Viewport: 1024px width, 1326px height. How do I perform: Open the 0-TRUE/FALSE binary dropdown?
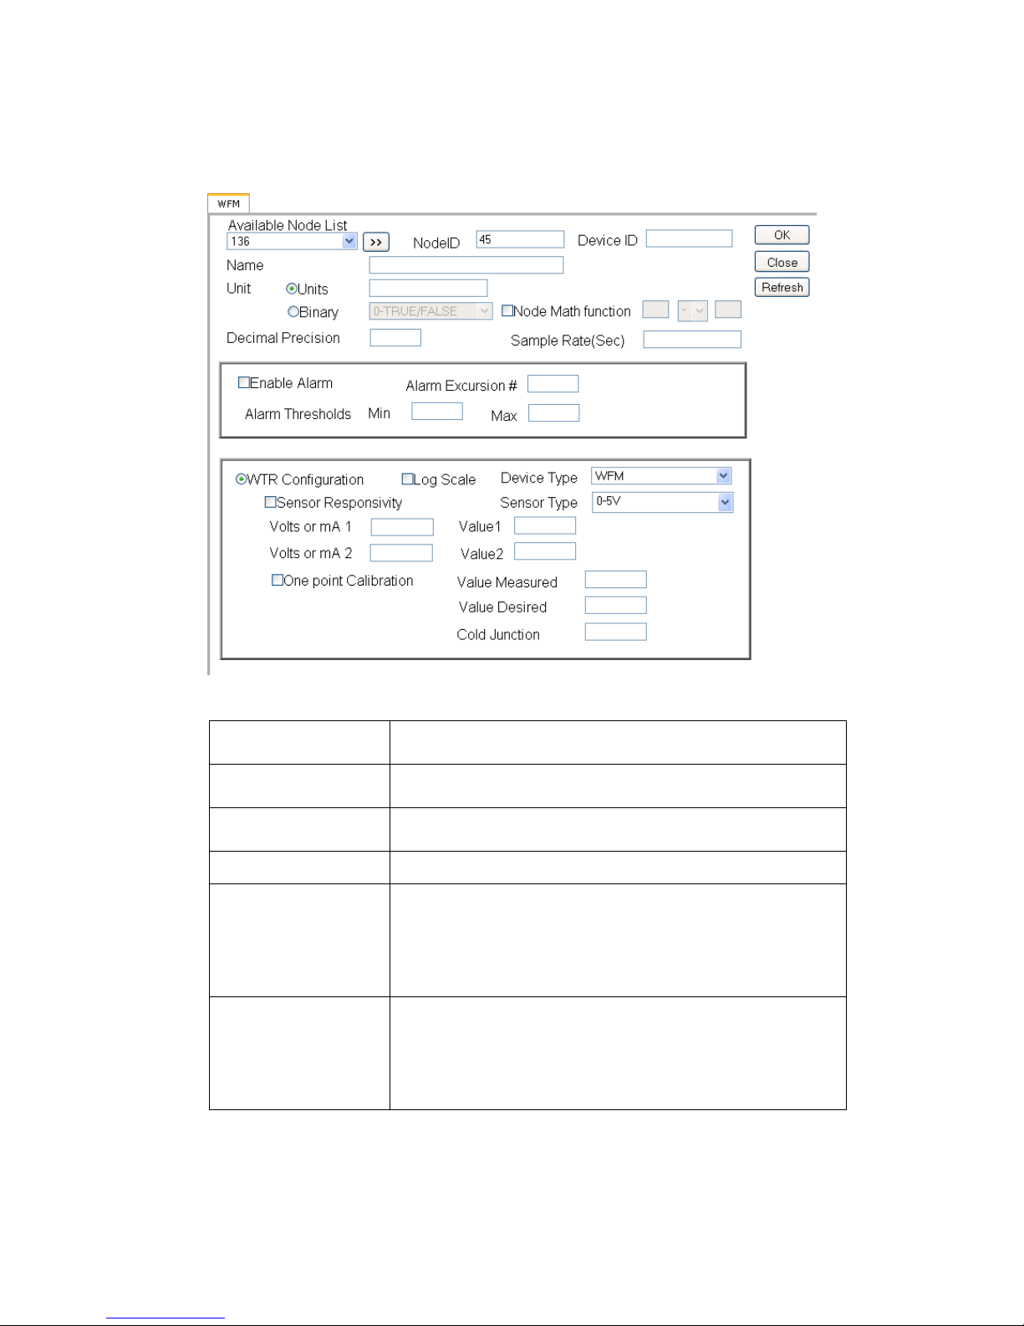(430, 311)
